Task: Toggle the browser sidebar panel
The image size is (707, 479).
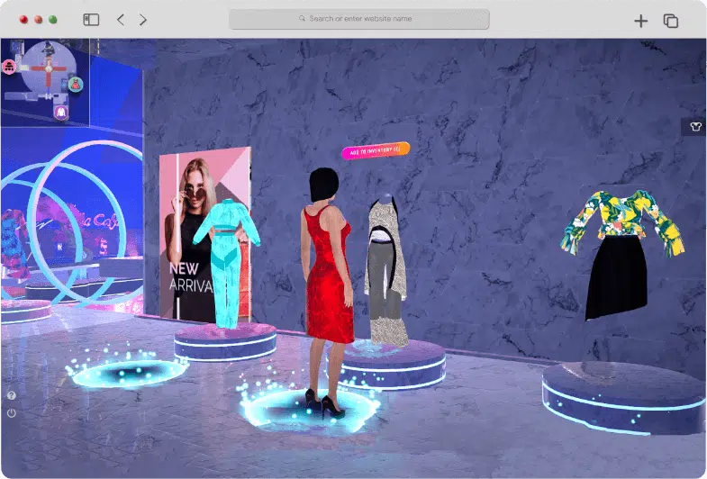Action: tap(91, 20)
